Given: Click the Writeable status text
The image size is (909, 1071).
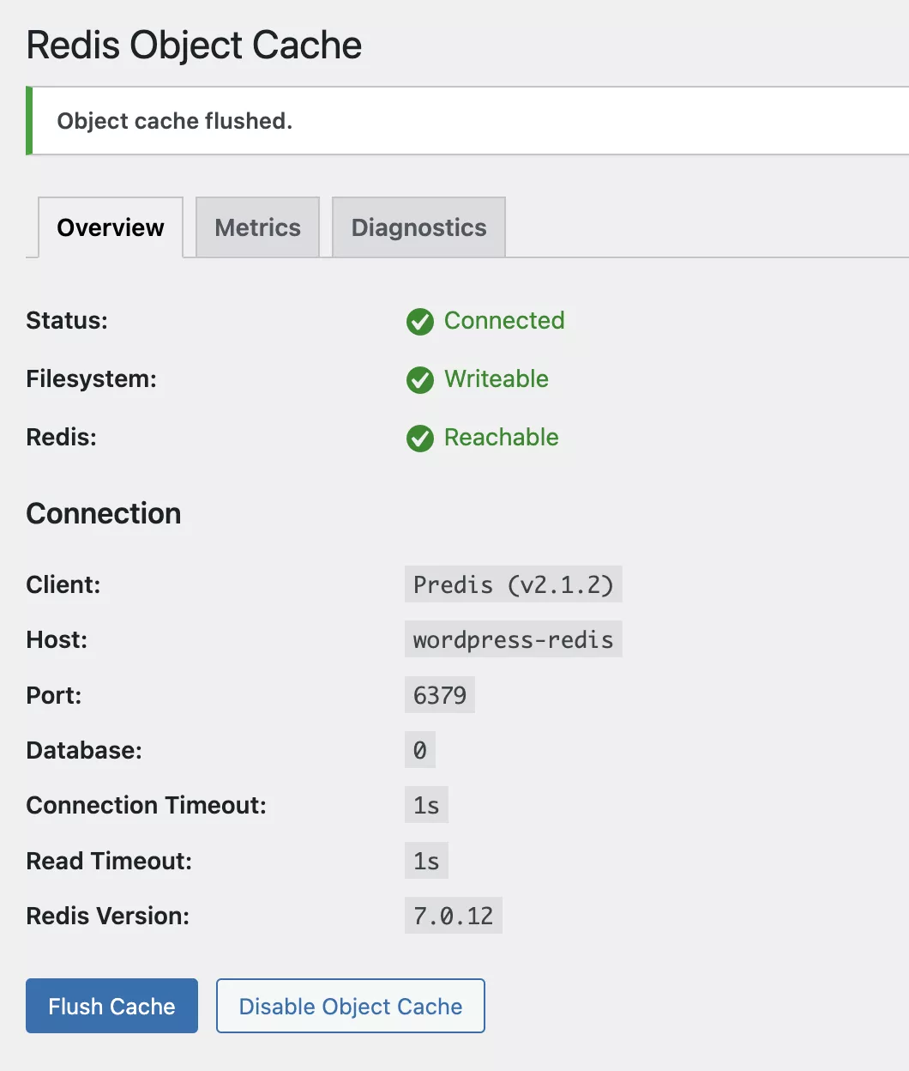Looking at the screenshot, I should coord(497,378).
